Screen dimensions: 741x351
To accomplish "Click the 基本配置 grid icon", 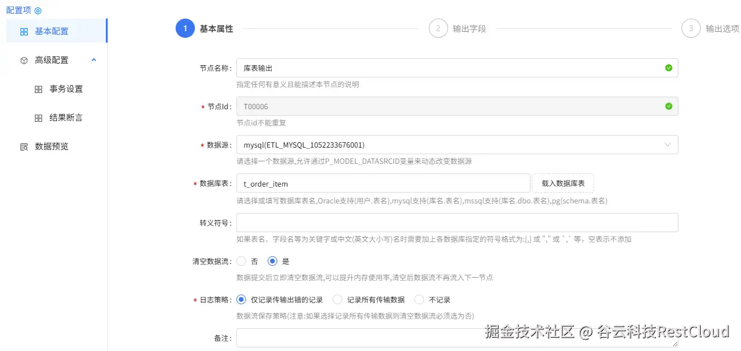I will 24,32.
